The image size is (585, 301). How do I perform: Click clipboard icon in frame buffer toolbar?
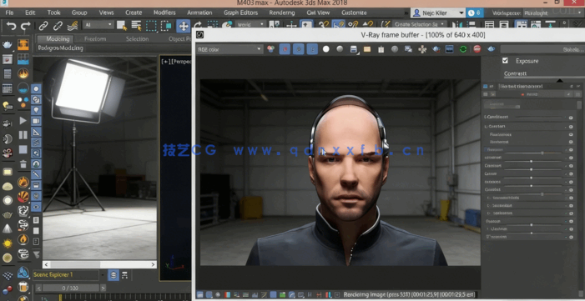[x=381, y=49]
